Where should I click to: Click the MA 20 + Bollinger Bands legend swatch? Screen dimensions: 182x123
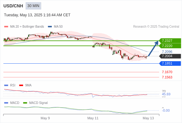6,27
